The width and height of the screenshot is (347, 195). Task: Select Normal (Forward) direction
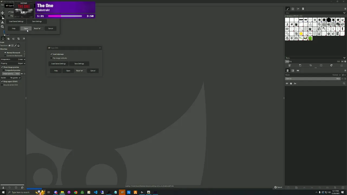tap(12, 53)
